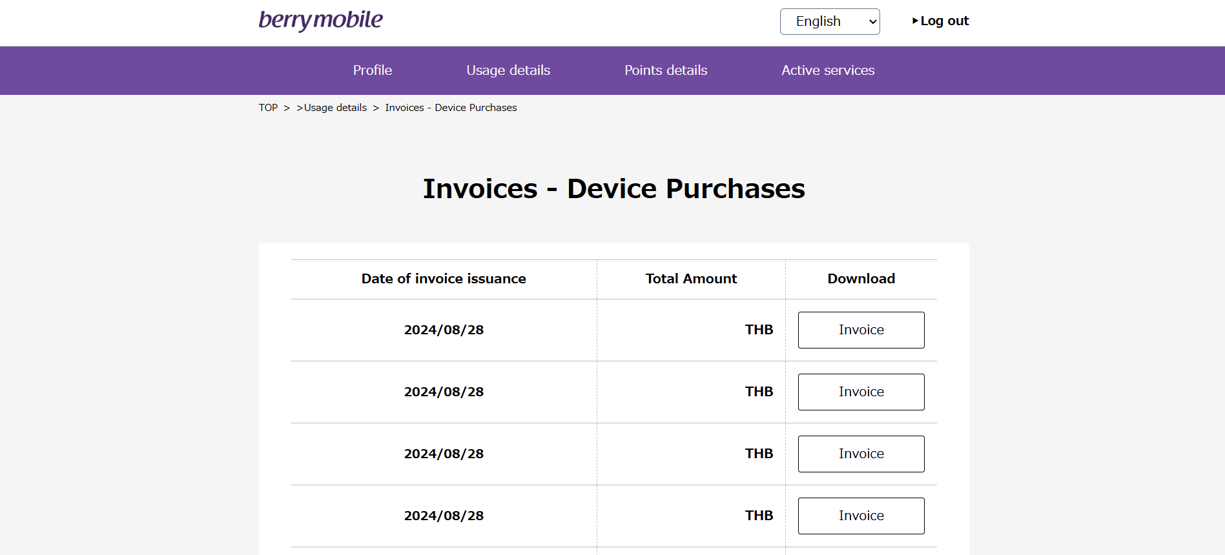Download the second row's Invoice
Screen dimensions: 1225x555
[x=861, y=392]
